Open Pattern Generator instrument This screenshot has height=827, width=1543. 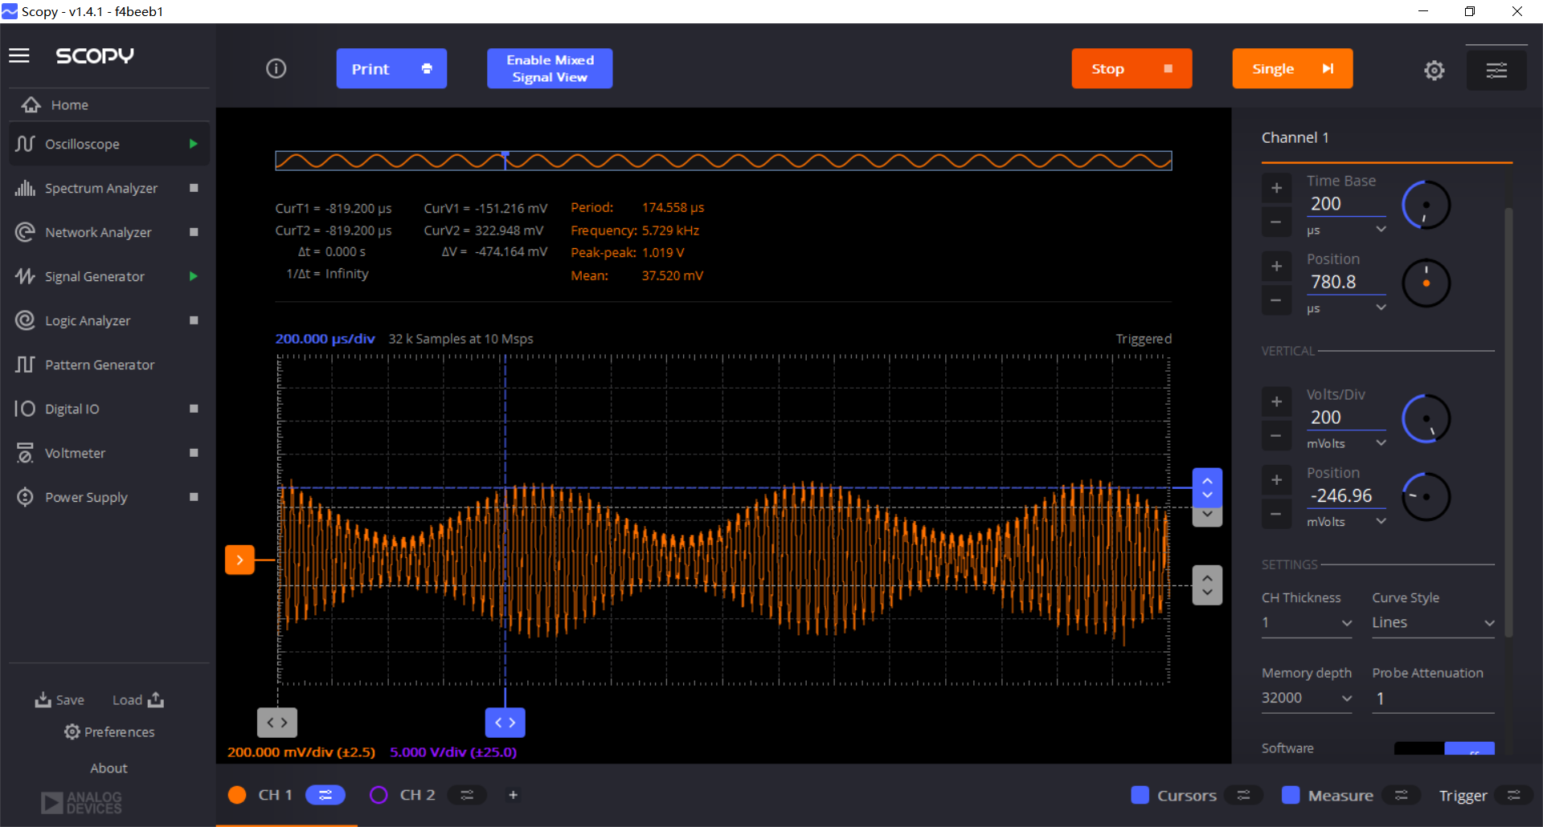pos(100,365)
